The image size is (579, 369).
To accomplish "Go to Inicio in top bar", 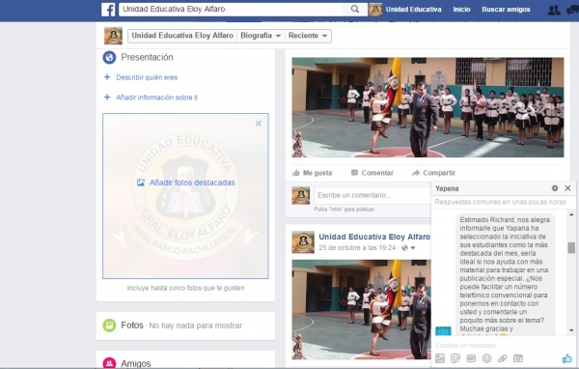I will click(x=461, y=10).
